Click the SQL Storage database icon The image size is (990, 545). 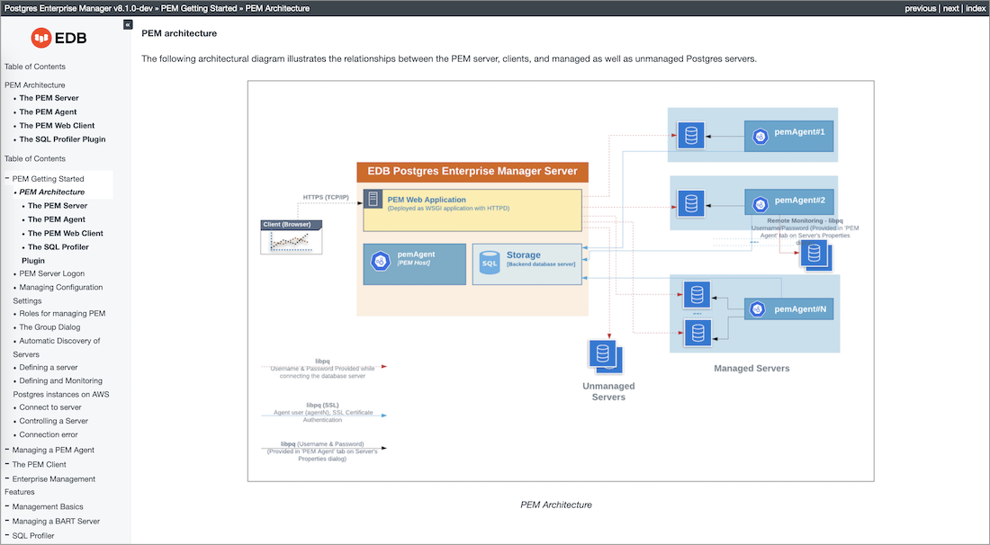click(x=490, y=263)
